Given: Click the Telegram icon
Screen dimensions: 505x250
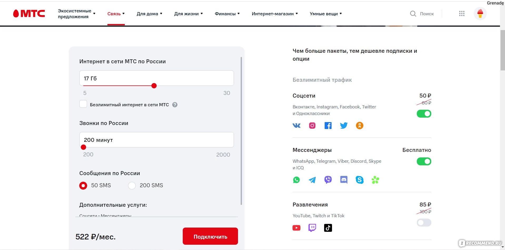Looking at the screenshot, I should pos(312,180).
